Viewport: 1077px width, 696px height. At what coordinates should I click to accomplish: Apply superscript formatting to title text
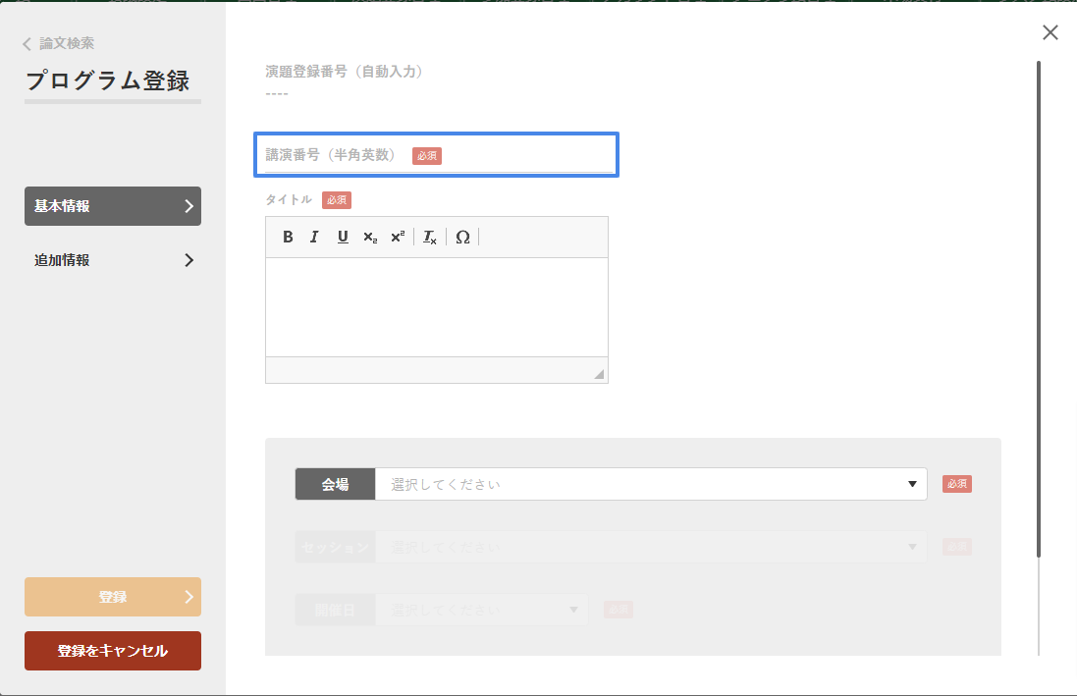point(398,237)
